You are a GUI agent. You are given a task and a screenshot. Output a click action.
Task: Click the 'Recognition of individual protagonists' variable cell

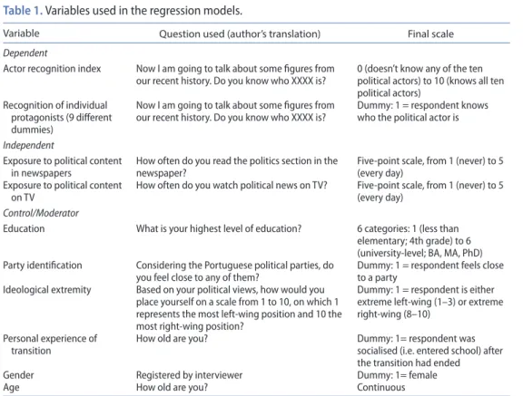57,117
